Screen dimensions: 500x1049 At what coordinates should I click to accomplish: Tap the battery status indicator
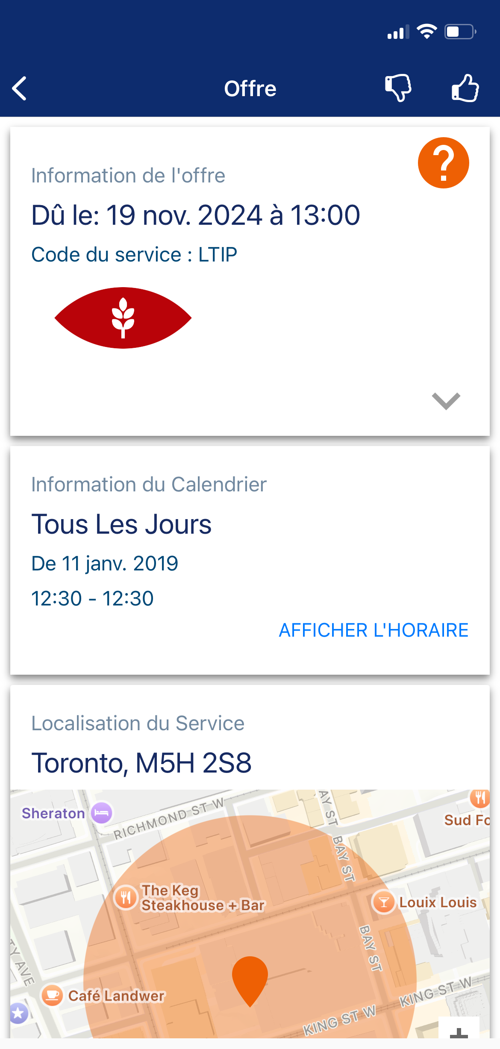coord(460,32)
